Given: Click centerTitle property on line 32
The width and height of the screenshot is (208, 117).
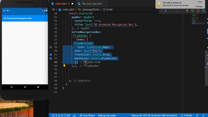Looking at the screenshot, I should click(x=83, y=21).
